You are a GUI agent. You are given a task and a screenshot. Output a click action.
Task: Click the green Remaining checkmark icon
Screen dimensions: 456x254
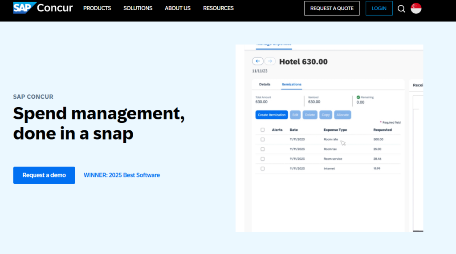358,97
